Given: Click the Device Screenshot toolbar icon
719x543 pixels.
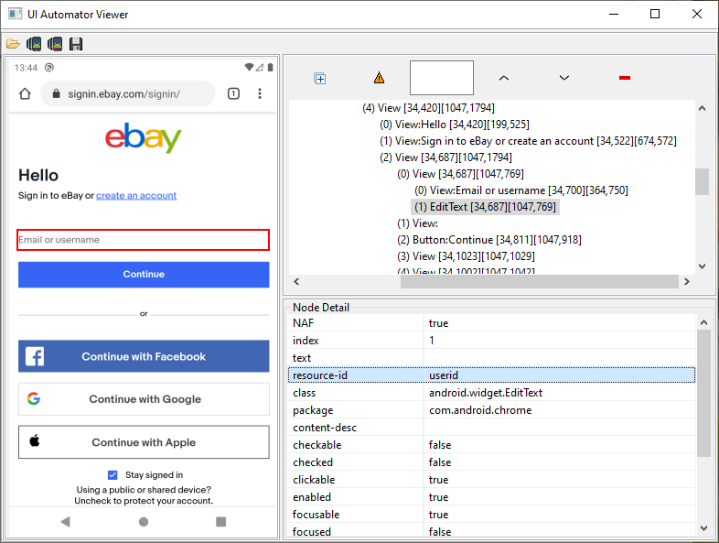Looking at the screenshot, I should click(x=34, y=44).
